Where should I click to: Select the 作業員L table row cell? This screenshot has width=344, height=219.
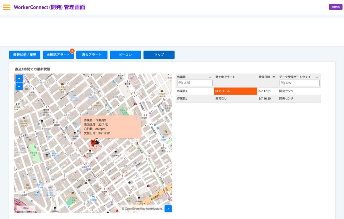[x=195, y=99]
